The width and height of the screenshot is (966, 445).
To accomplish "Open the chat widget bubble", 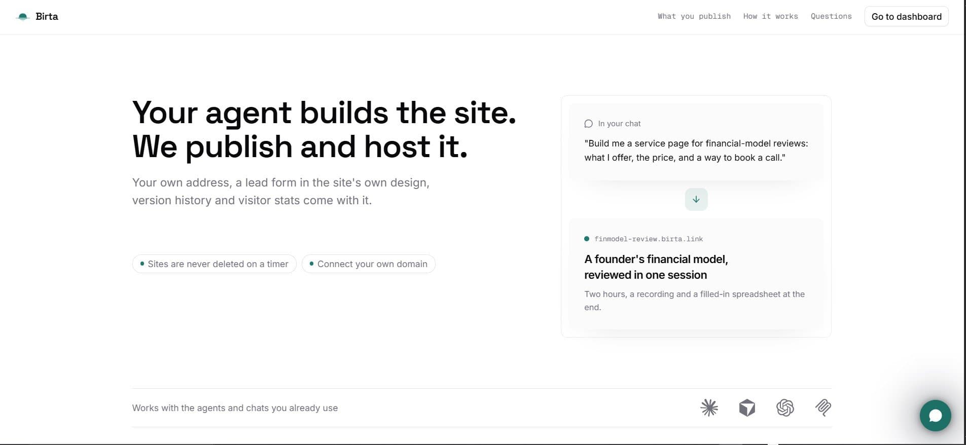I will [x=935, y=416].
